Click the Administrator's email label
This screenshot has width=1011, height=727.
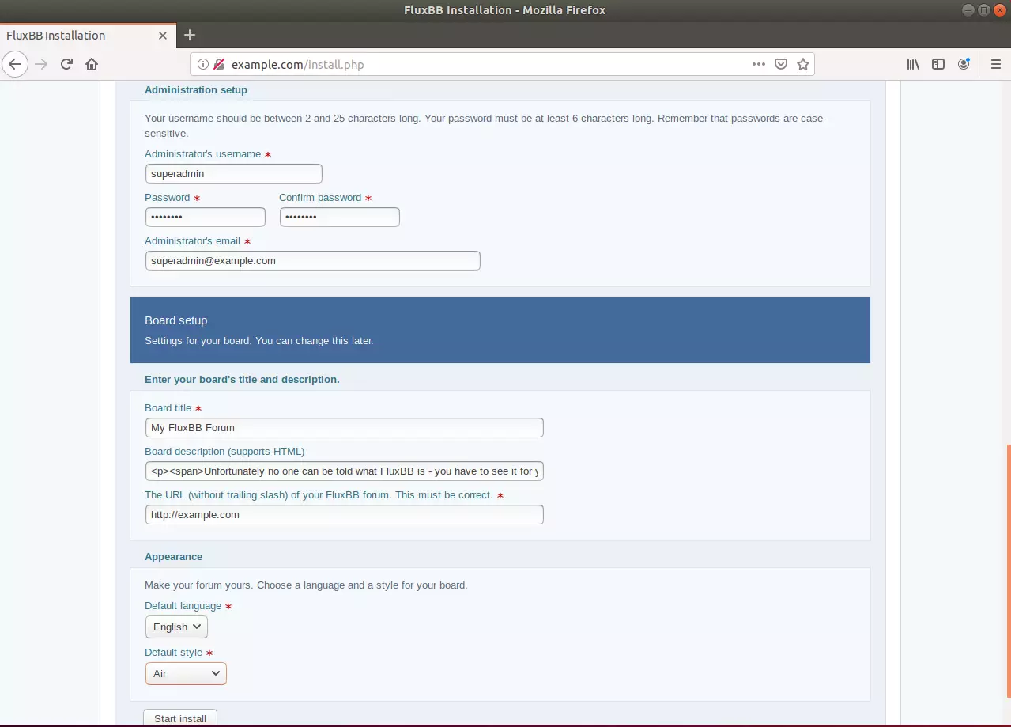[192, 240]
